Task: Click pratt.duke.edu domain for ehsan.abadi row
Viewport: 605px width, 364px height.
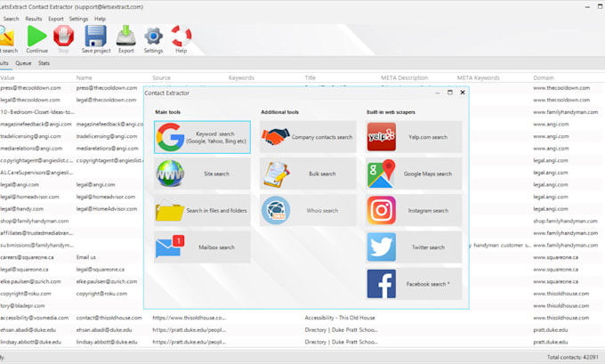Action: [x=550, y=329]
